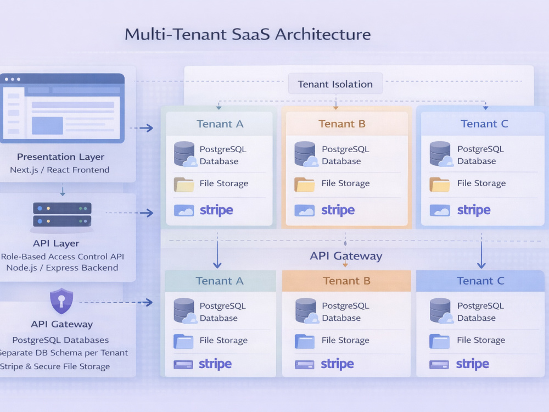Open the blue folder icon in Tenant C
549x412 pixels.
(x=439, y=341)
